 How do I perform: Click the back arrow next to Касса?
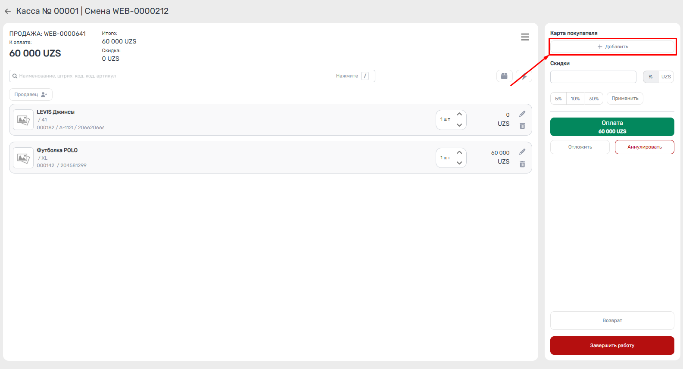8,11
